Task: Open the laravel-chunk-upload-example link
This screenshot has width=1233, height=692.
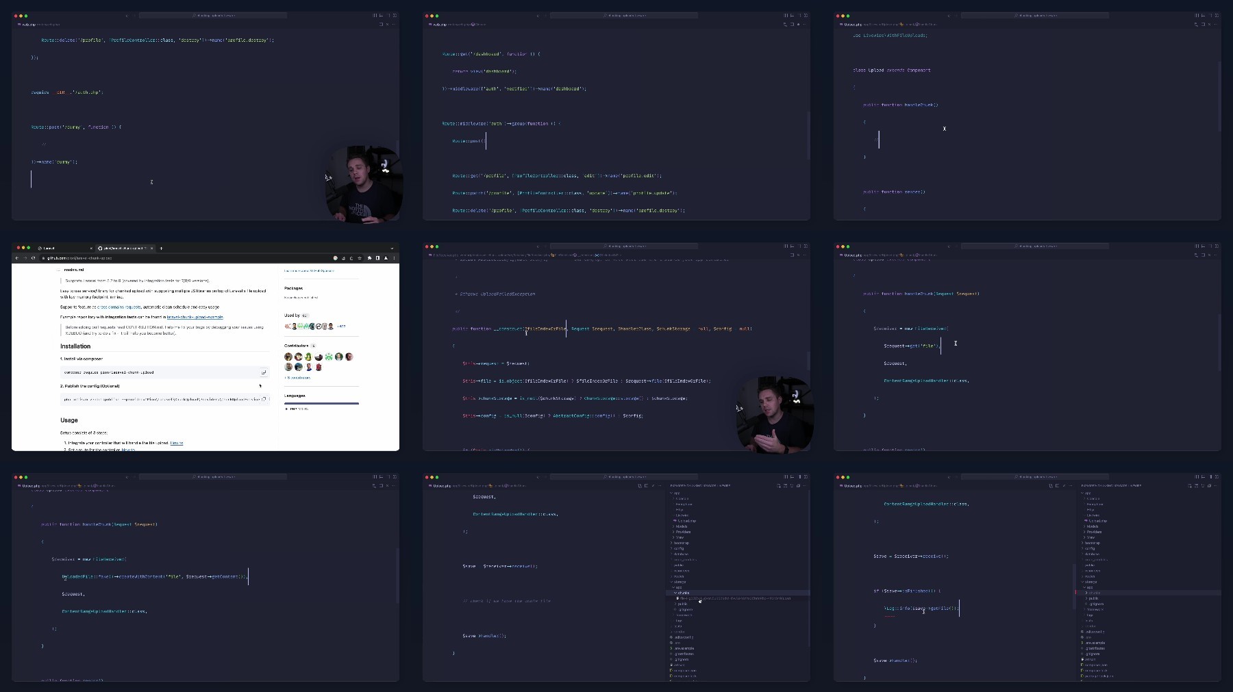Action: (x=195, y=317)
